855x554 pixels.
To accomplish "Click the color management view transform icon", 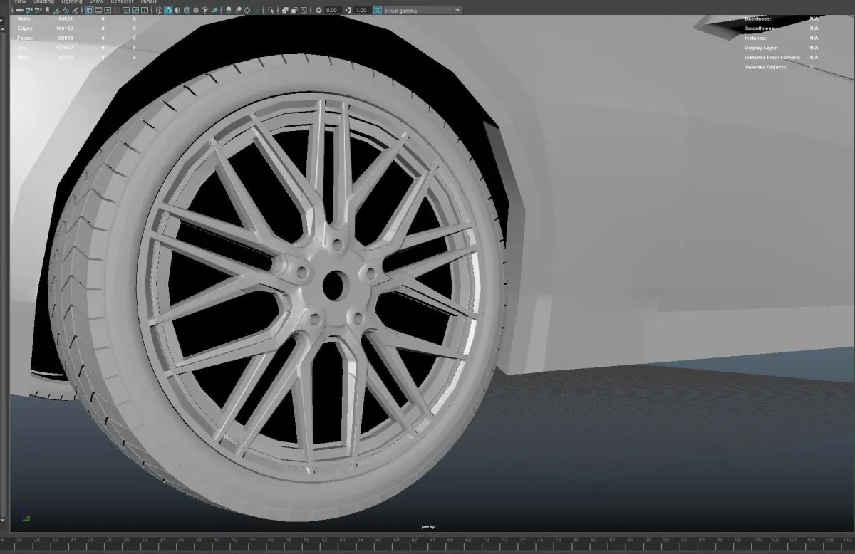I will (x=378, y=10).
